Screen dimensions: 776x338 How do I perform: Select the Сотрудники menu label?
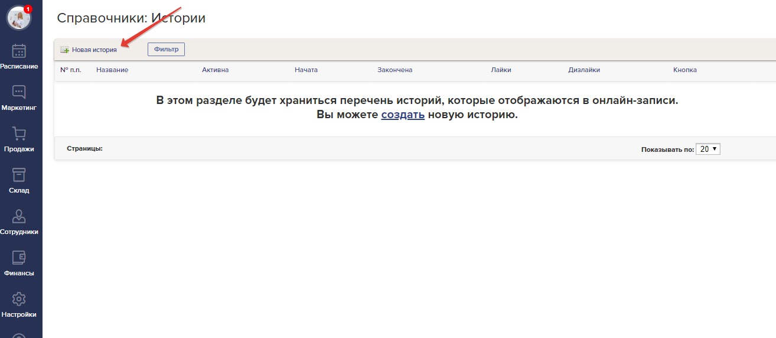(x=19, y=232)
